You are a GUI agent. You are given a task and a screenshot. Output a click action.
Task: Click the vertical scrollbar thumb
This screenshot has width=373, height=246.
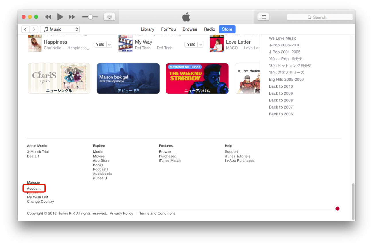pyautogui.click(x=353, y=201)
